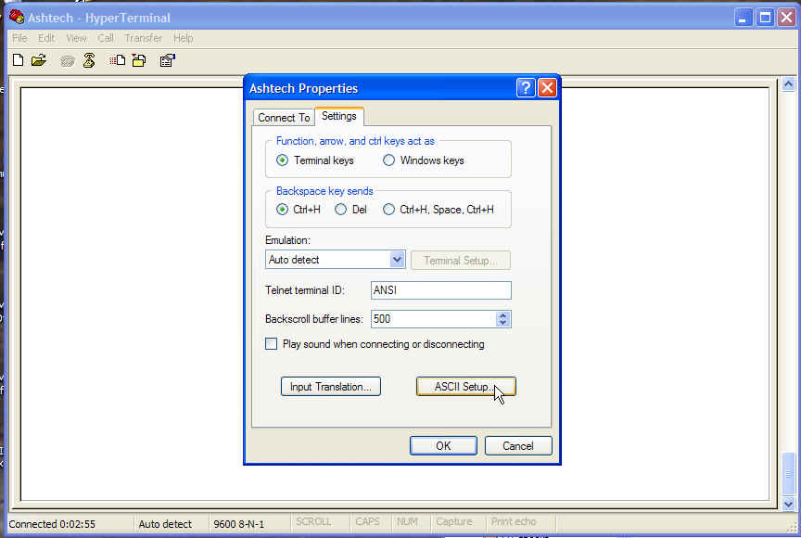This screenshot has width=801, height=538.
Task: Open the Input Translation button
Action: click(x=331, y=387)
